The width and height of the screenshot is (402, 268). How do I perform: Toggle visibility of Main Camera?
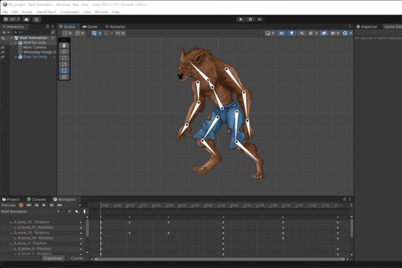[x=3, y=48]
